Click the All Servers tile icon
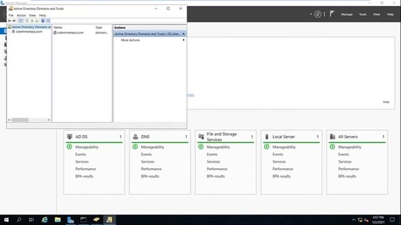The height and width of the screenshot is (225, 401). (333, 137)
